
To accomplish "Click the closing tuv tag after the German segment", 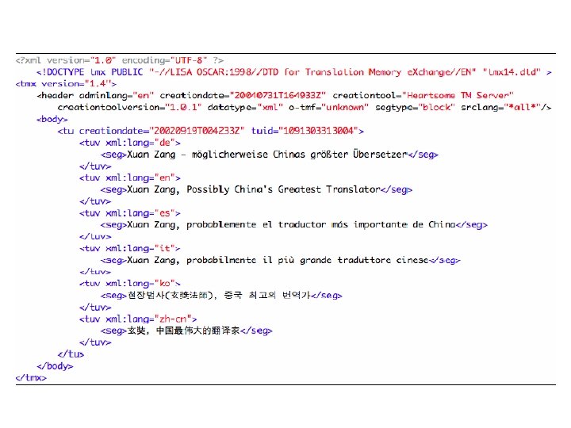I will click(x=95, y=166).
